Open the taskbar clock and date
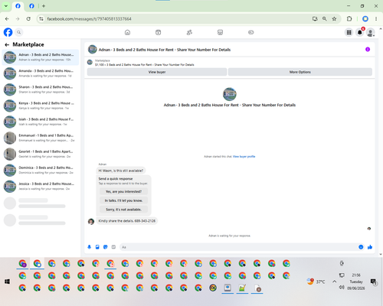The height and width of the screenshot is (306, 383). pos(356,282)
